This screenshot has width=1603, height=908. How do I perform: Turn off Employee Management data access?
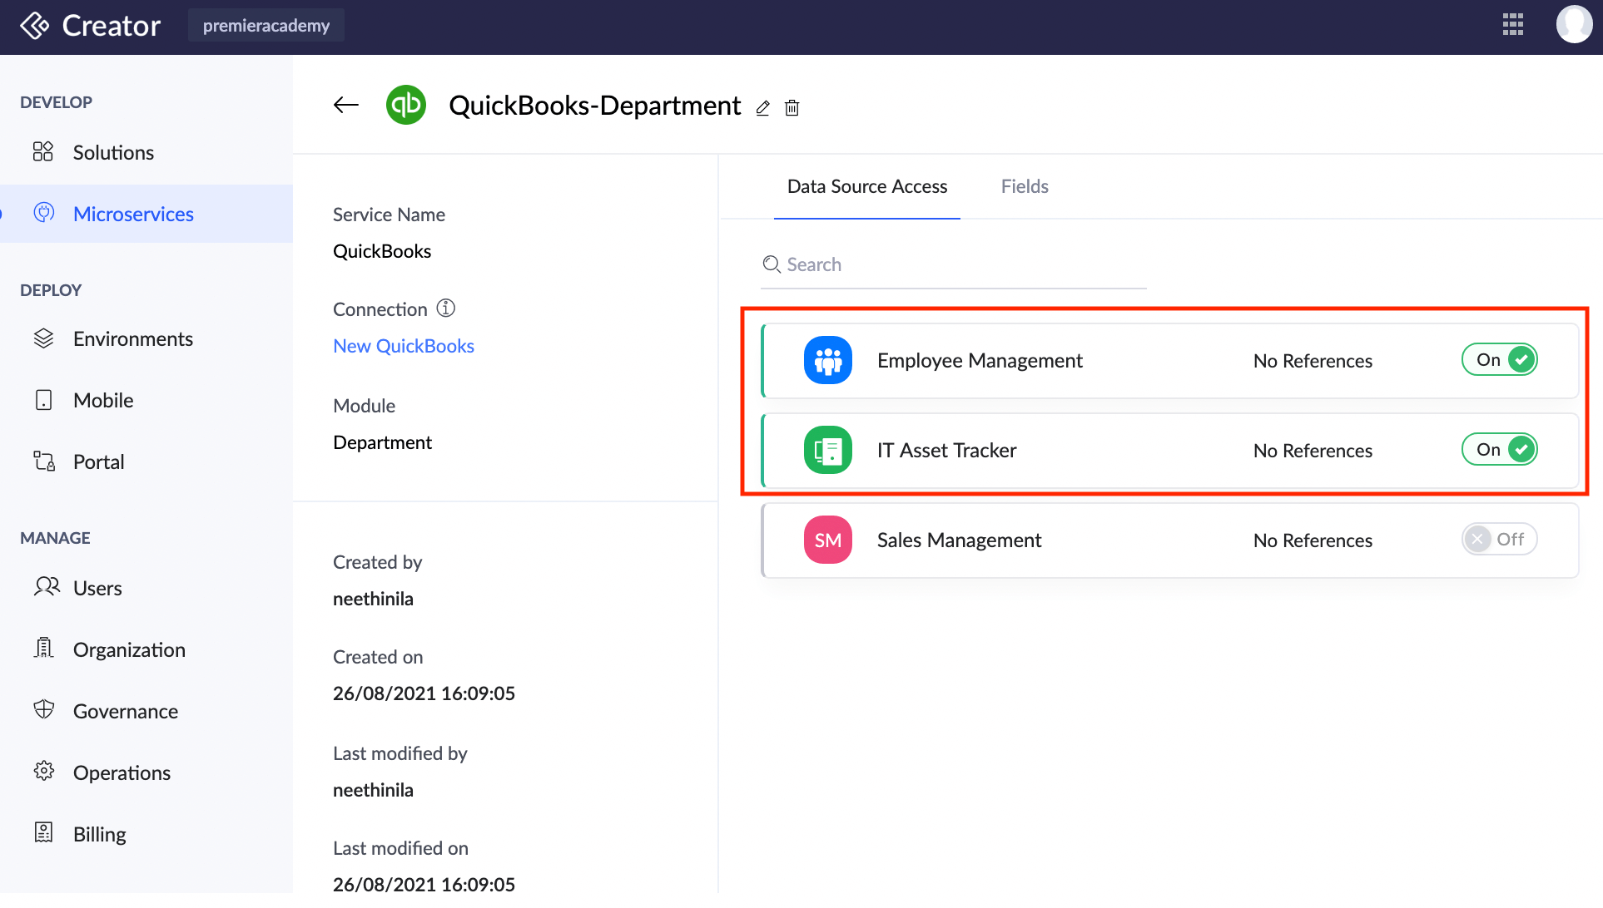(1499, 360)
